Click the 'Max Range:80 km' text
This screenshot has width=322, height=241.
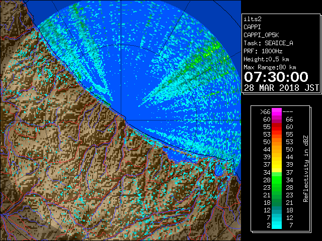[x=270, y=67]
